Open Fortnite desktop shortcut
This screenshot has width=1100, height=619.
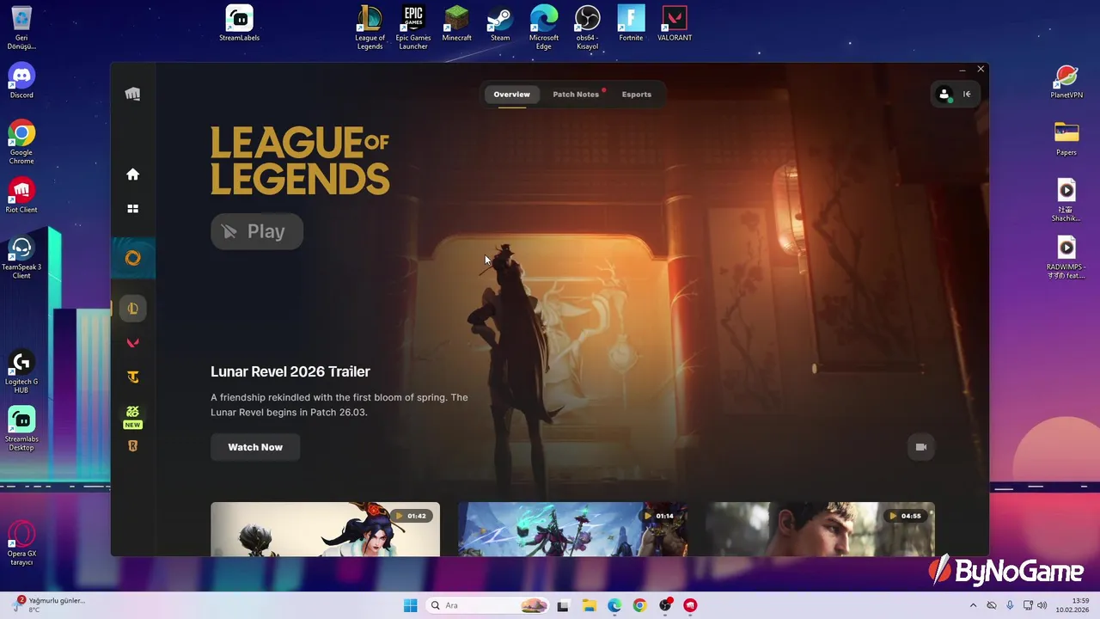[631, 24]
